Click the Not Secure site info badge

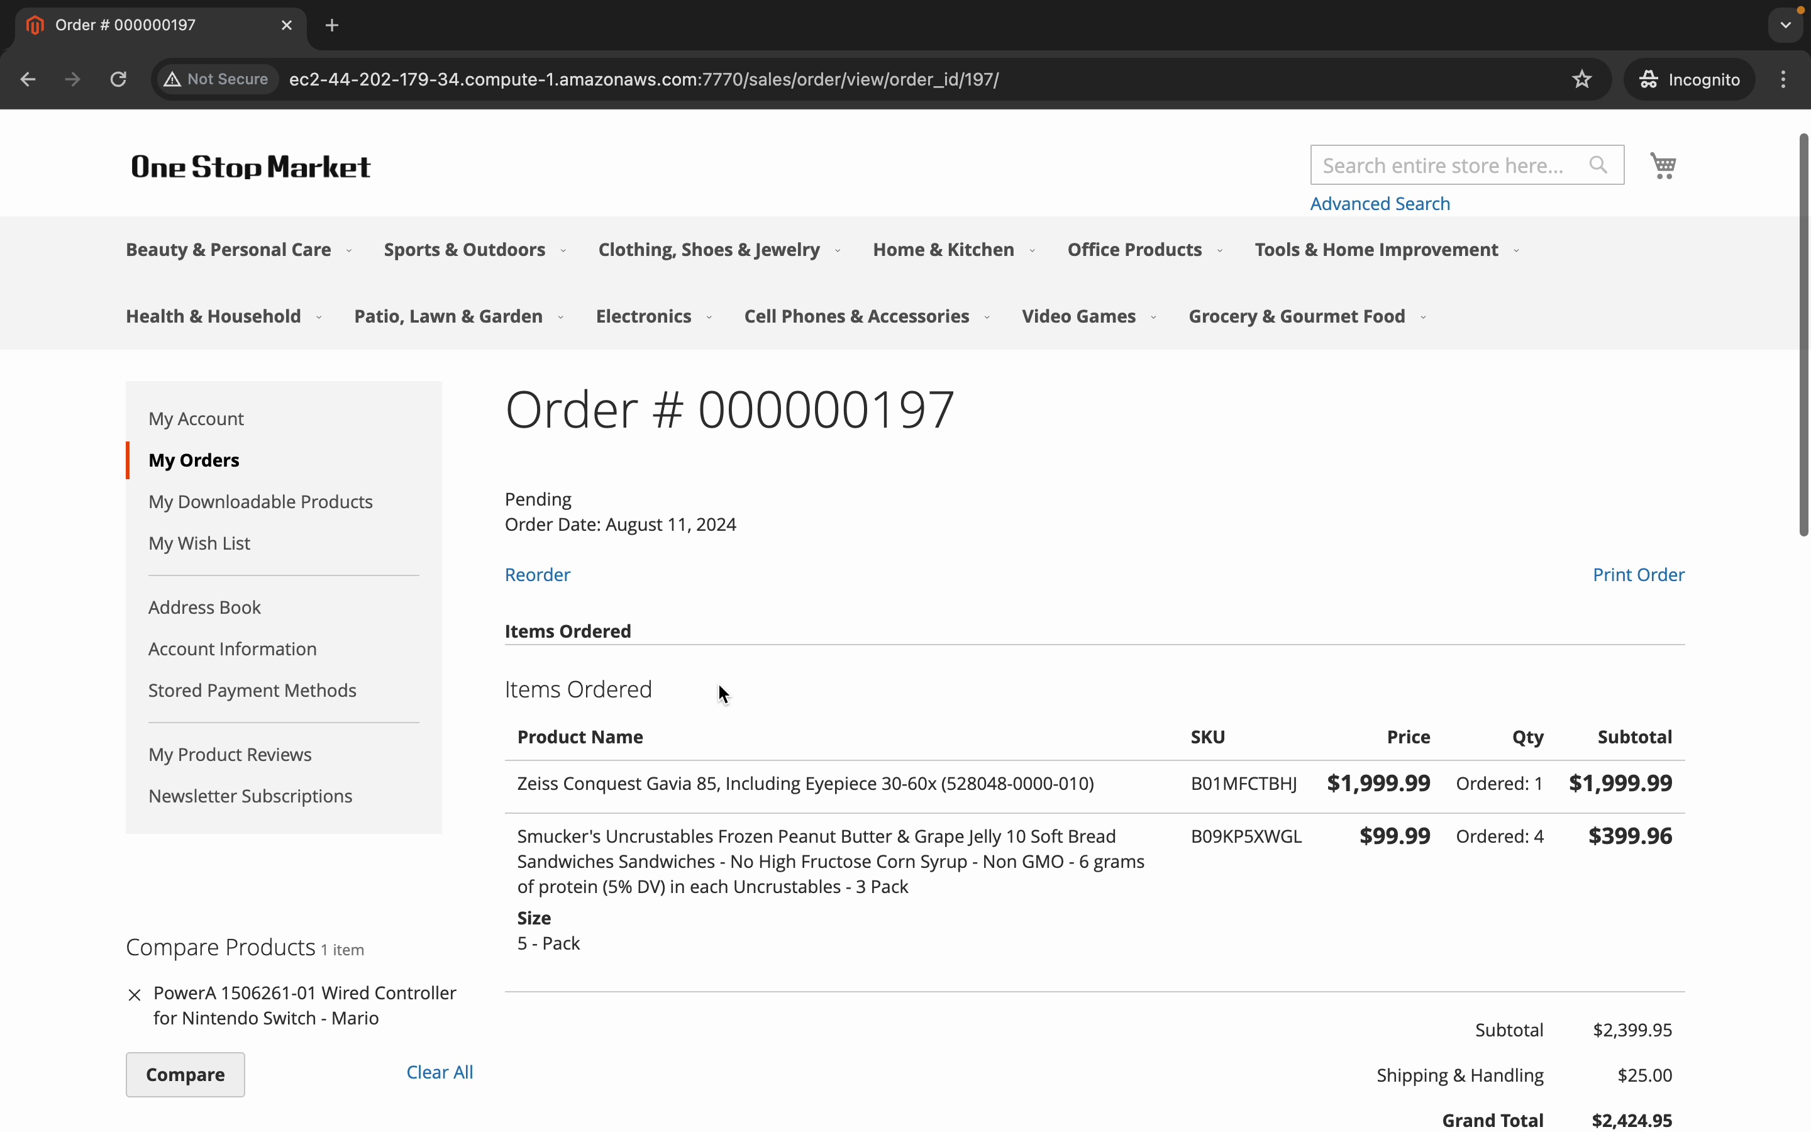[217, 79]
